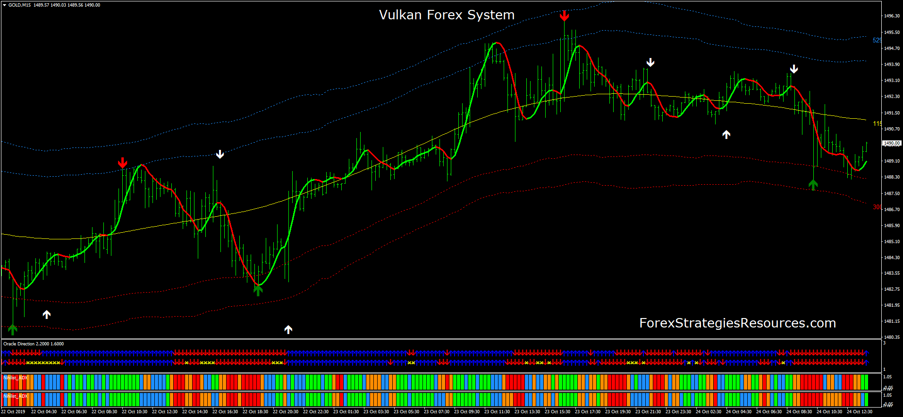Viewport: 903px width, 417px height.
Task: Click the 24 Oct 10:30 time label
Action: tap(829, 412)
